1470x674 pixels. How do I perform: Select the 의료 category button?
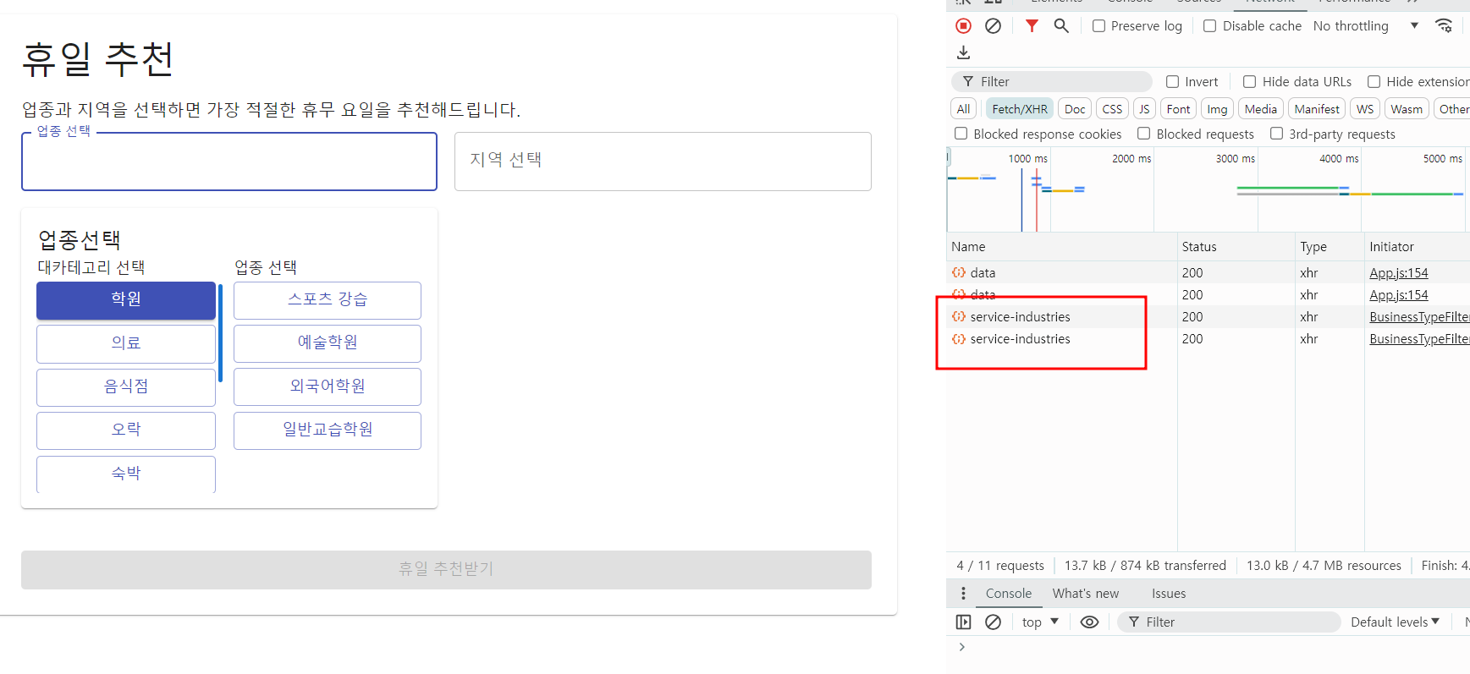(126, 343)
